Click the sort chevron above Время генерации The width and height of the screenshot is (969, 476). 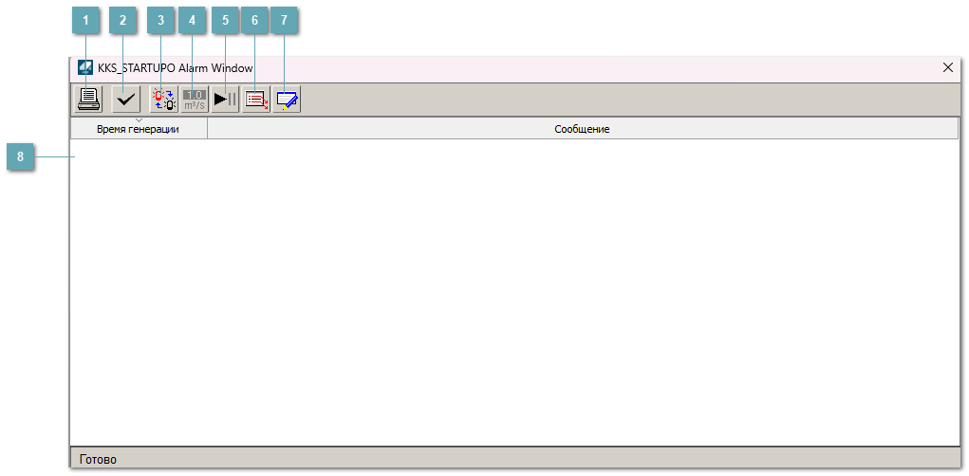[x=139, y=120]
